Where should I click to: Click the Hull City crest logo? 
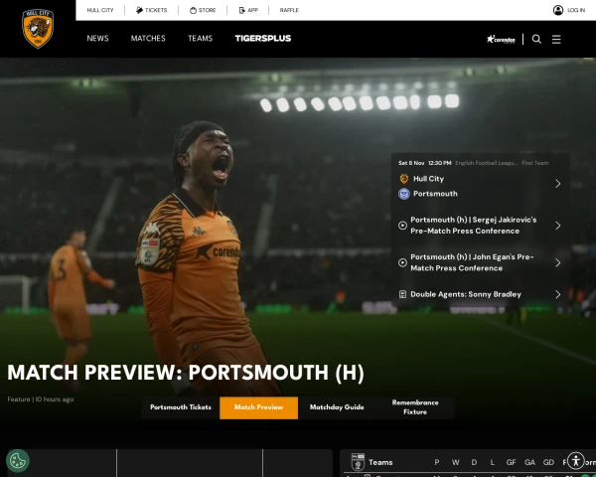38,29
